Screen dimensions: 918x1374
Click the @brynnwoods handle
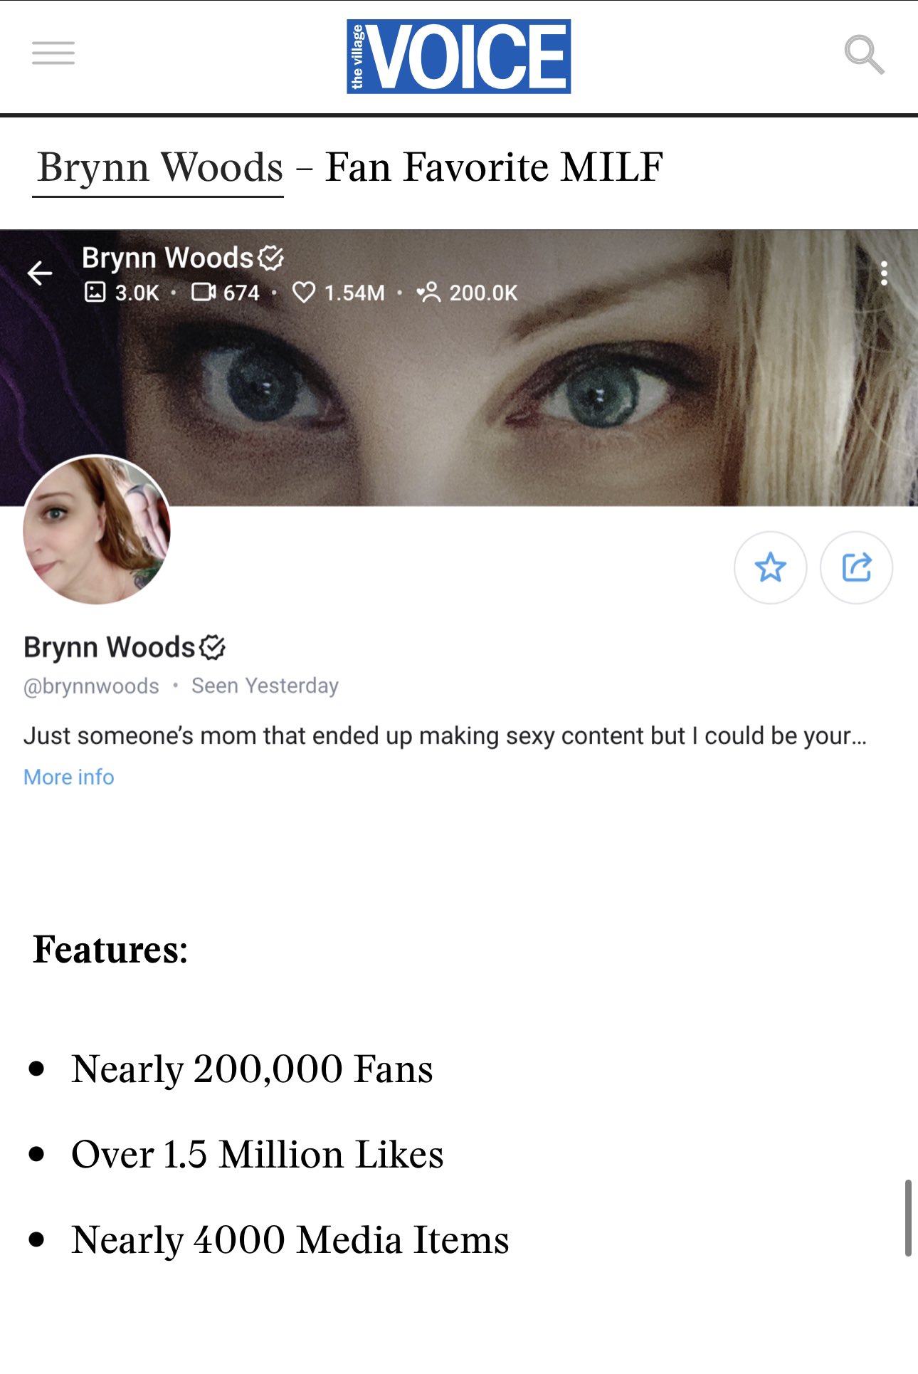(x=91, y=686)
